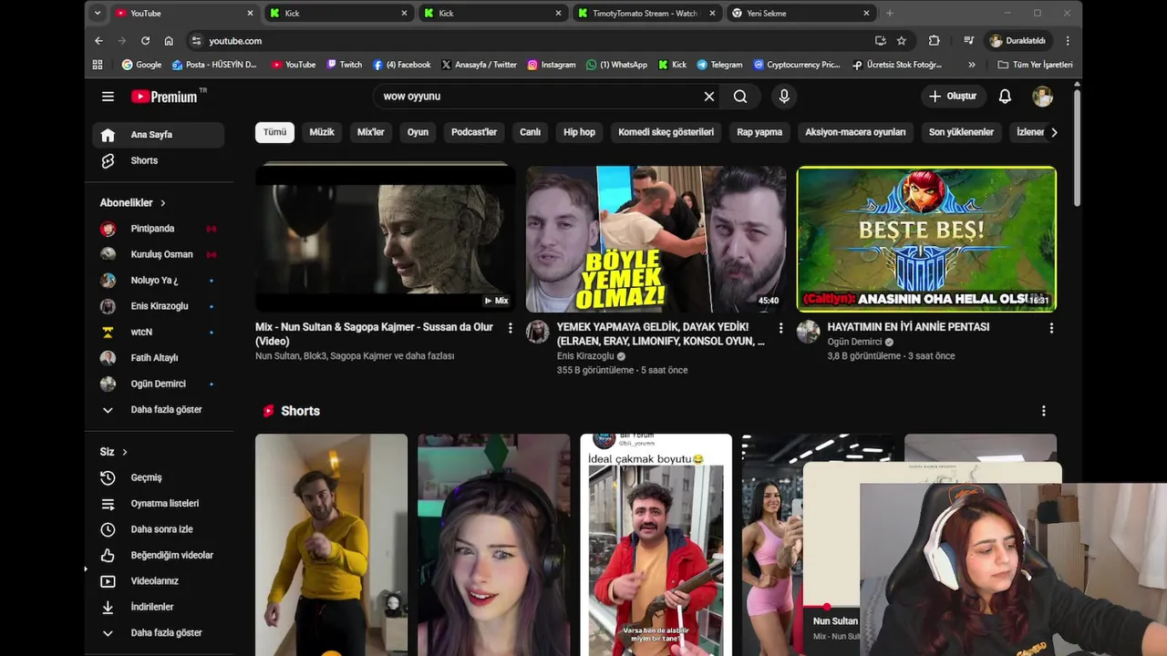Open the notifications bell

[x=1005, y=97]
